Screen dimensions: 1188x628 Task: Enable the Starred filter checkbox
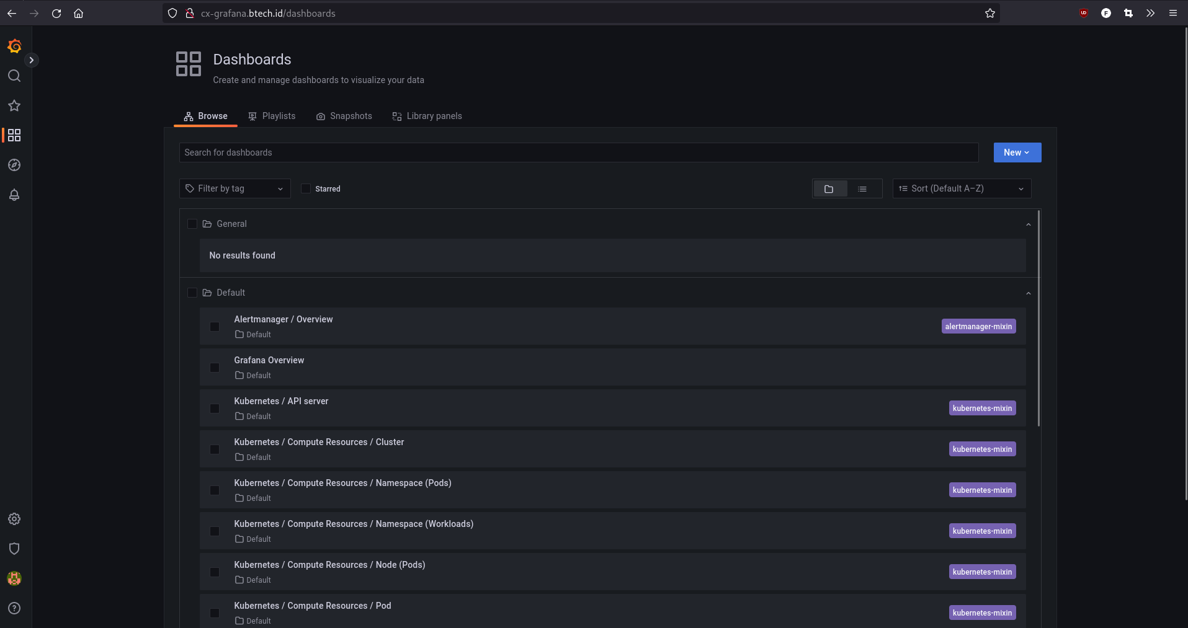click(306, 188)
